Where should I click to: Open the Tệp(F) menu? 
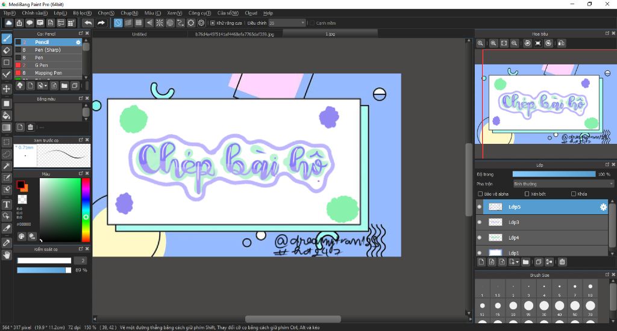point(9,13)
